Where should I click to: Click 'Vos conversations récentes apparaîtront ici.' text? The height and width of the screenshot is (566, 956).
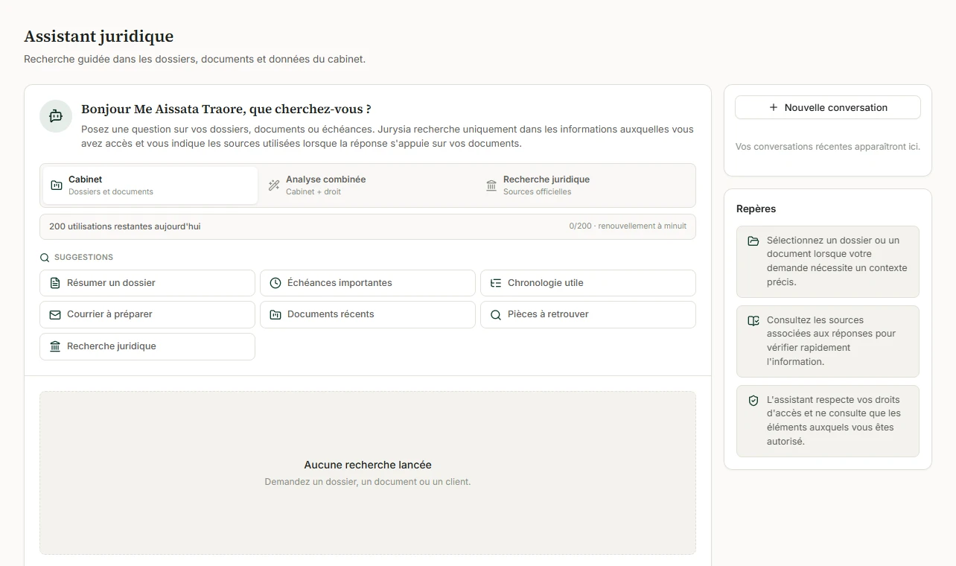click(828, 147)
